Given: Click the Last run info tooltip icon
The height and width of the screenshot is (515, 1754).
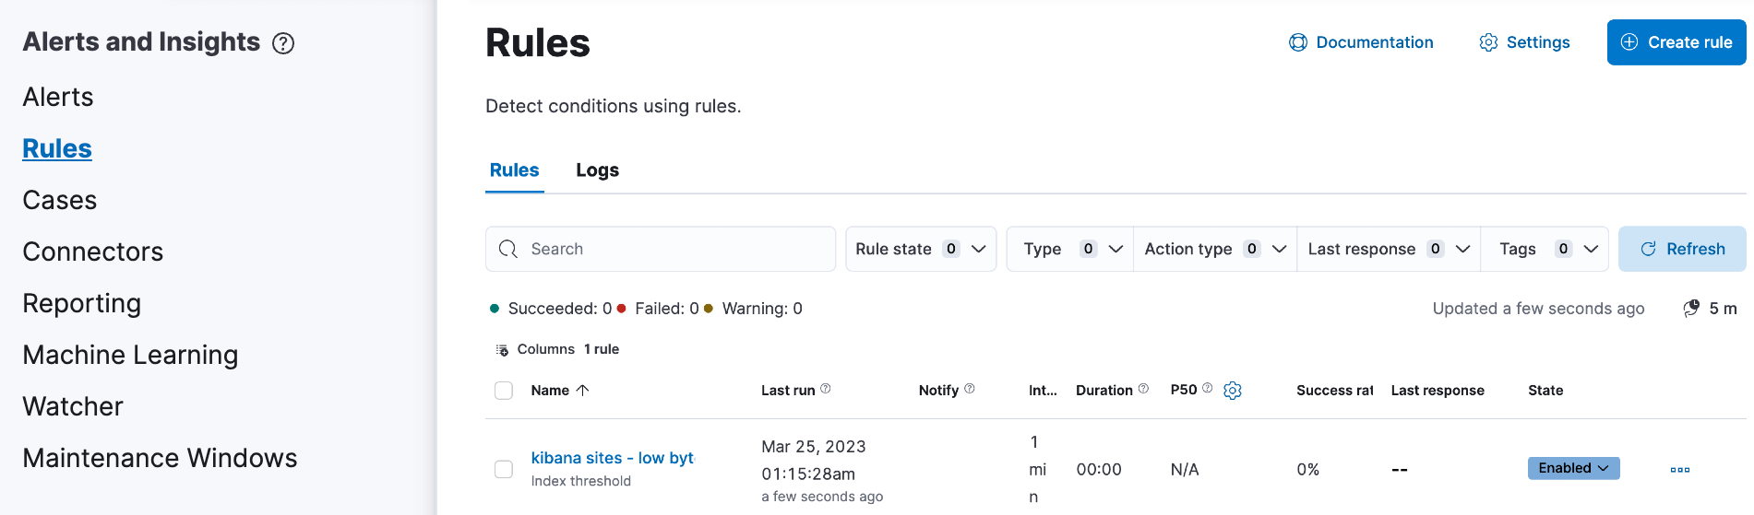Looking at the screenshot, I should click(826, 389).
